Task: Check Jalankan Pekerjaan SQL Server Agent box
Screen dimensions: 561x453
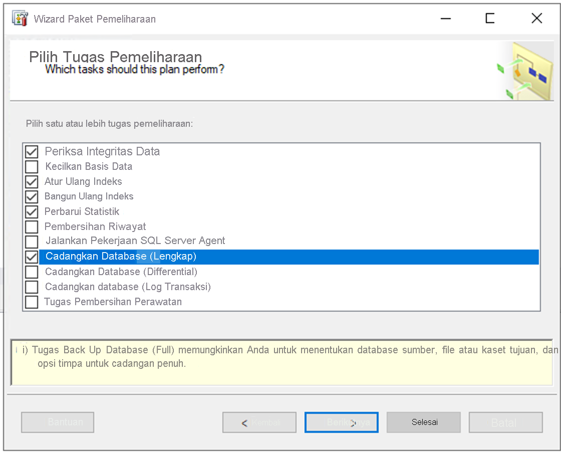Action: pyautogui.click(x=32, y=242)
